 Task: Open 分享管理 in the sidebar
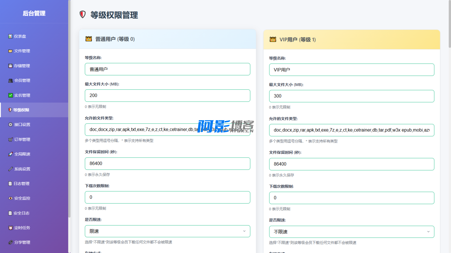(x=22, y=242)
